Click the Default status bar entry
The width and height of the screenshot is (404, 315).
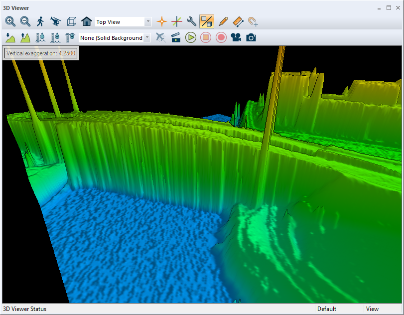point(327,309)
